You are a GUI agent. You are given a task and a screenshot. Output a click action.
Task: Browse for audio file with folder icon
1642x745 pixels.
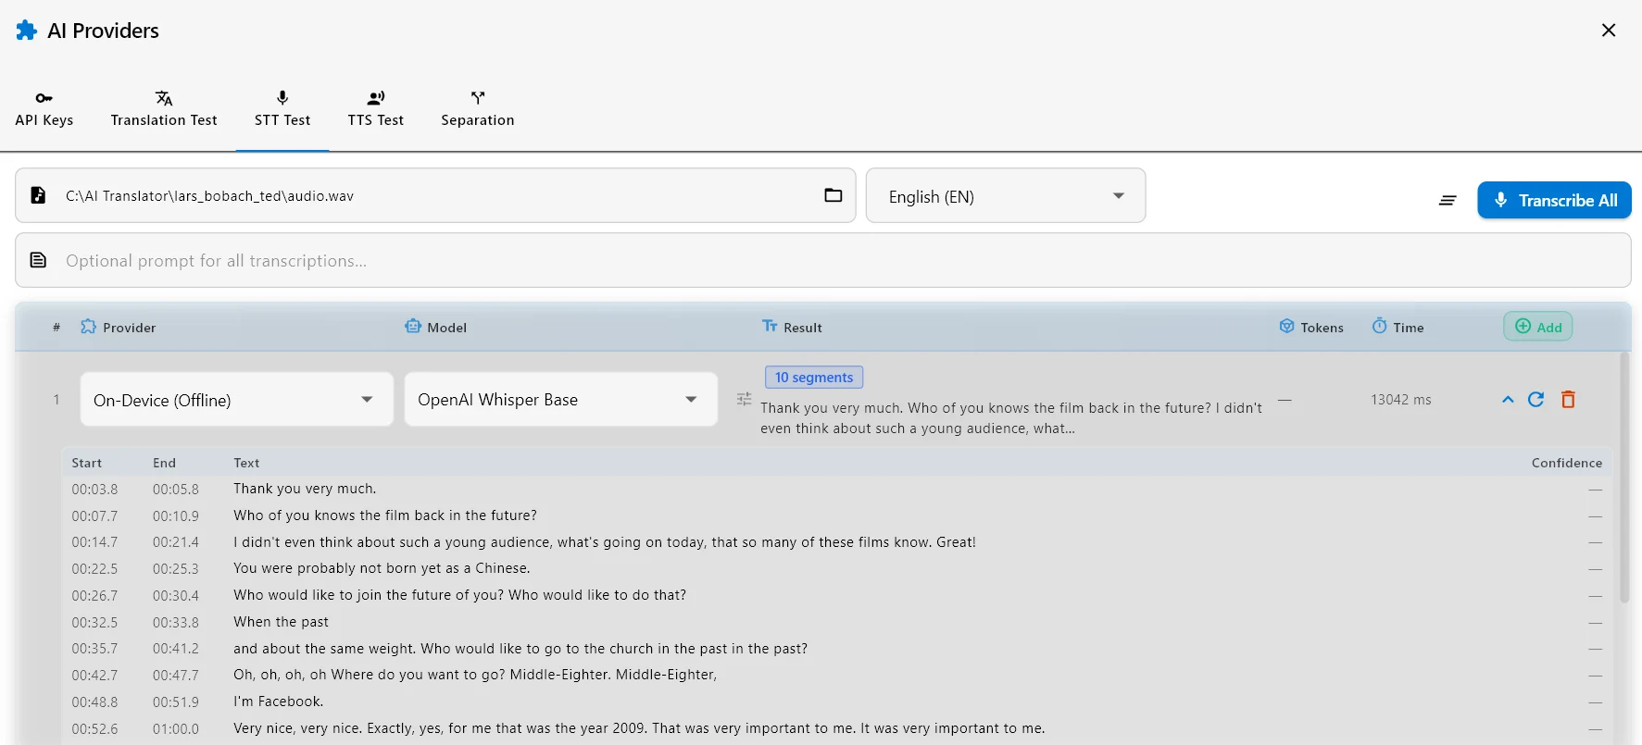pyautogui.click(x=834, y=195)
